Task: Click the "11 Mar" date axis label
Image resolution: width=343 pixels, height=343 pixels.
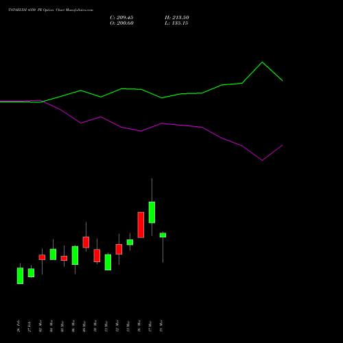Action: click(106, 326)
